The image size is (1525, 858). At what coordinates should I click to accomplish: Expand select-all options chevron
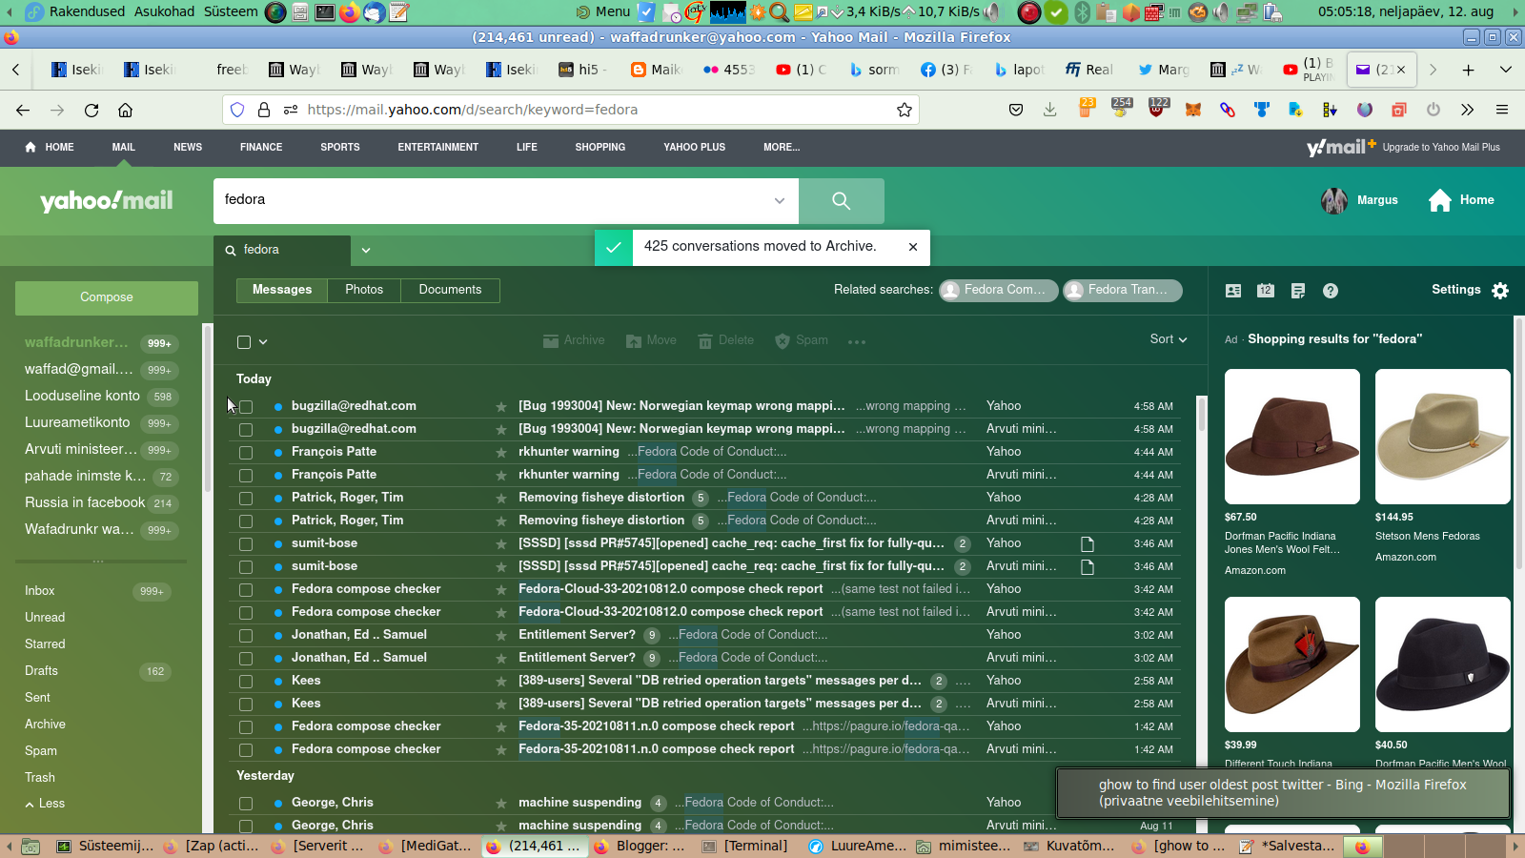click(263, 342)
